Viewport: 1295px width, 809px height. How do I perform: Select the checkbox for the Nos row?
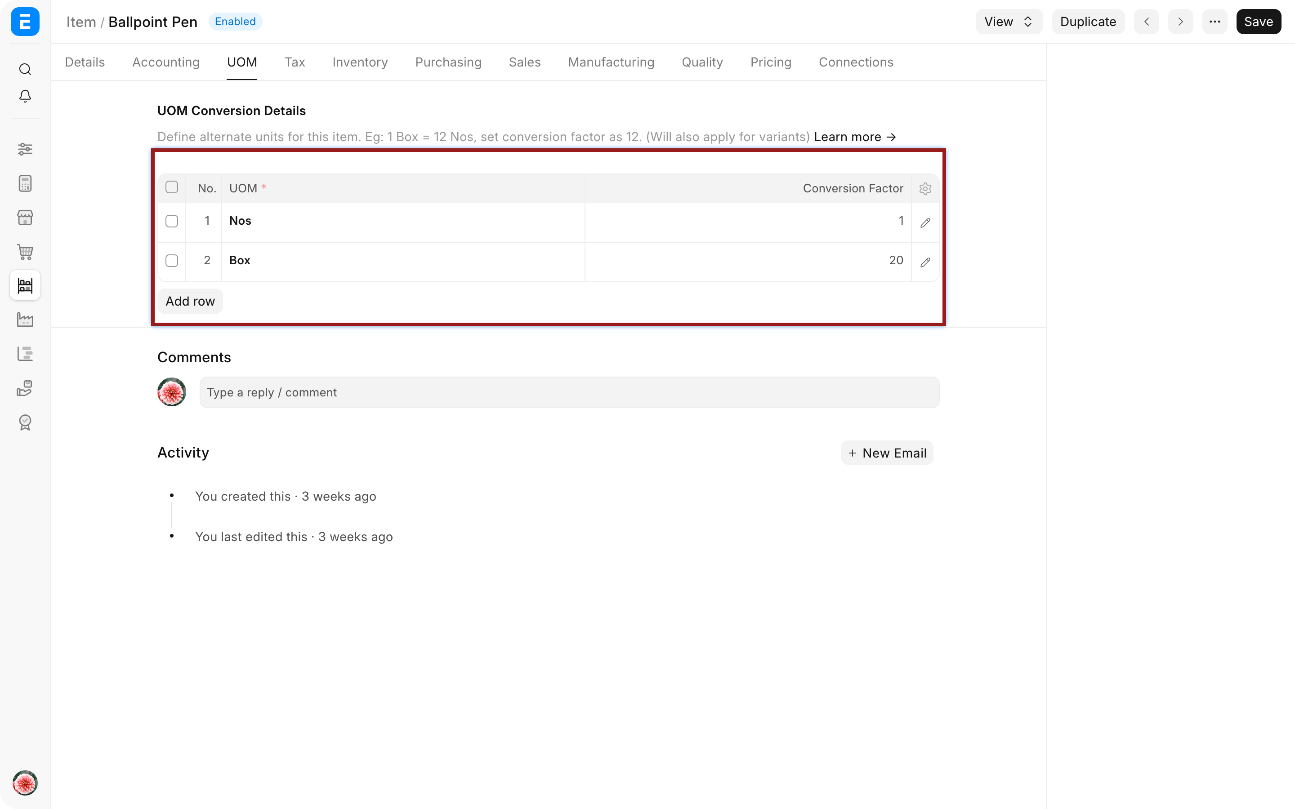(x=172, y=221)
